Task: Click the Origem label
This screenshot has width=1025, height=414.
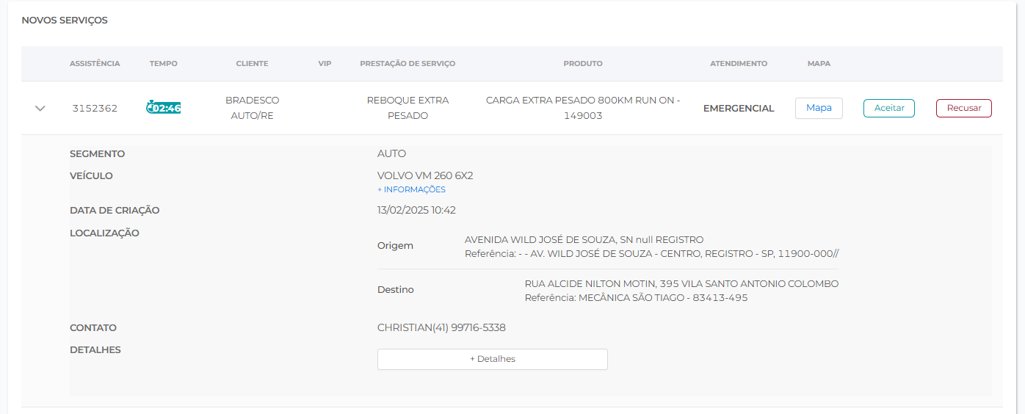Action: click(x=395, y=246)
